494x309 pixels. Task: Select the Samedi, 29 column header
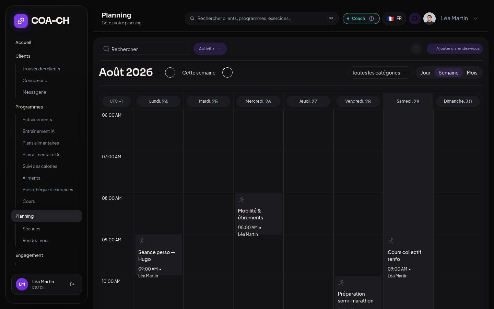point(408,101)
